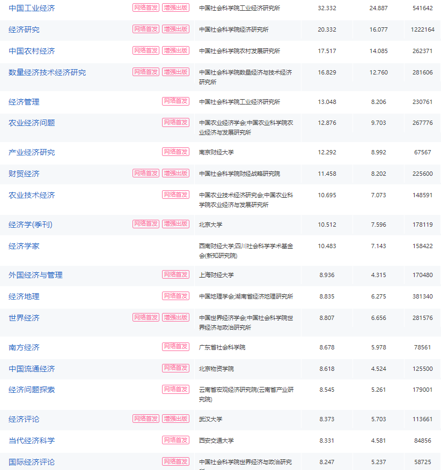Select citation count 1222164
This screenshot has height=470, width=441.
[x=423, y=29]
